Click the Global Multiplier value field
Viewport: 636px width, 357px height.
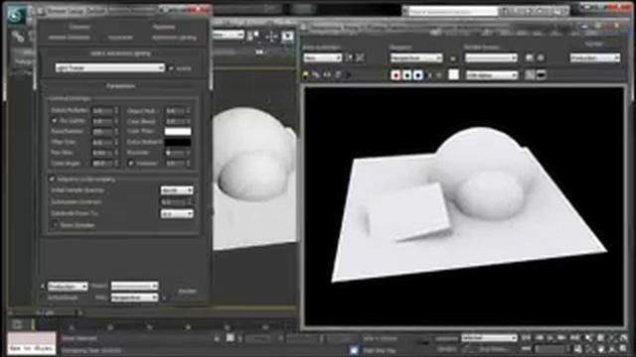[102, 110]
